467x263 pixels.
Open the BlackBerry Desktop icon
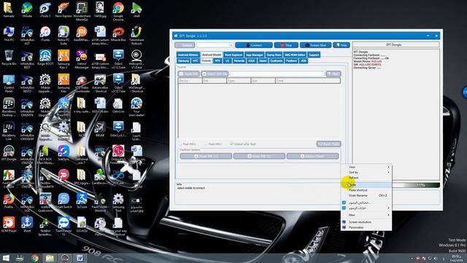[x=9, y=107]
